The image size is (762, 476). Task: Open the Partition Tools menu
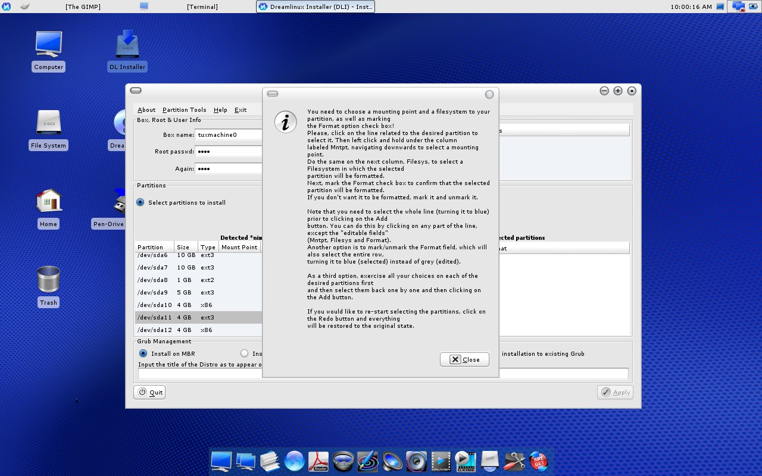pos(184,110)
